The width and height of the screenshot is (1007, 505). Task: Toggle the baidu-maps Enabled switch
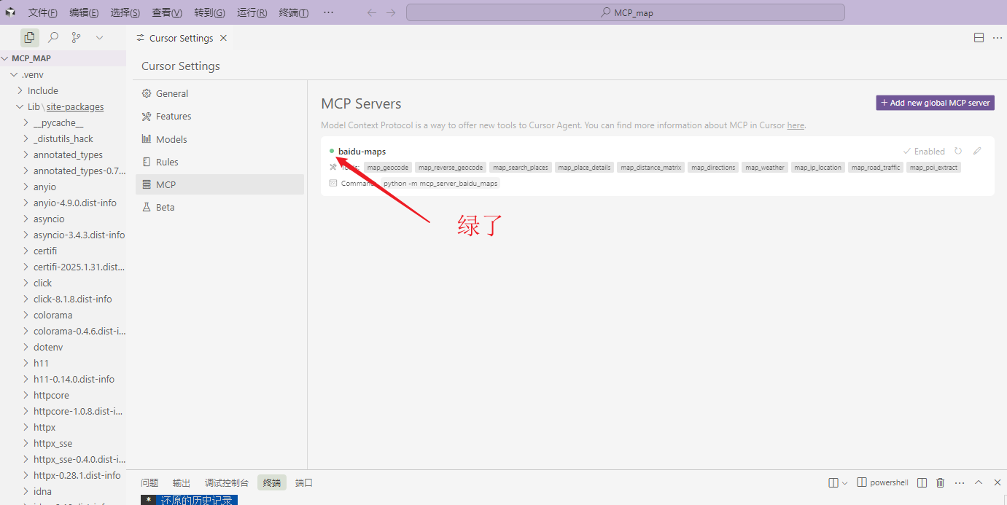(x=924, y=152)
